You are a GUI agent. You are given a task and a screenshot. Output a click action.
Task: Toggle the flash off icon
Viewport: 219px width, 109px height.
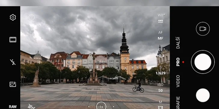click(13, 62)
